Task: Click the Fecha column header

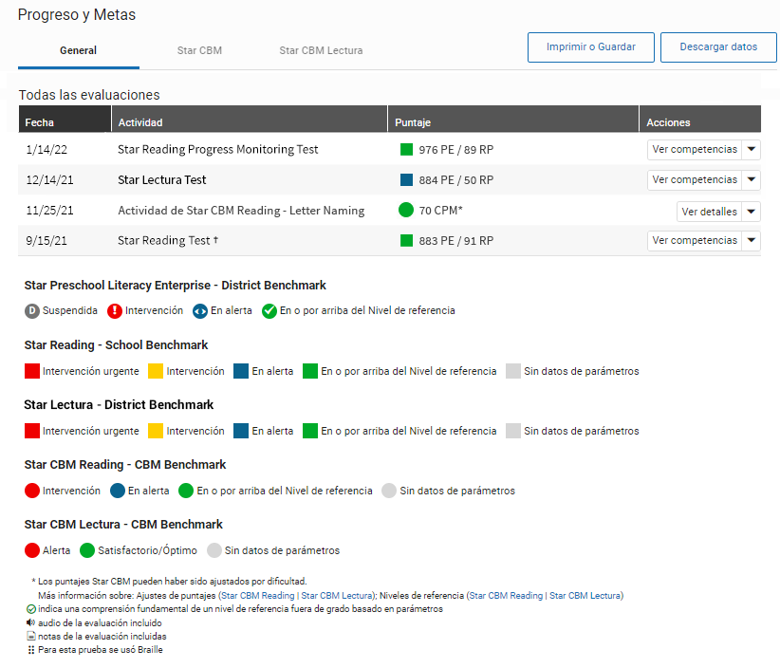Action: tap(65, 119)
